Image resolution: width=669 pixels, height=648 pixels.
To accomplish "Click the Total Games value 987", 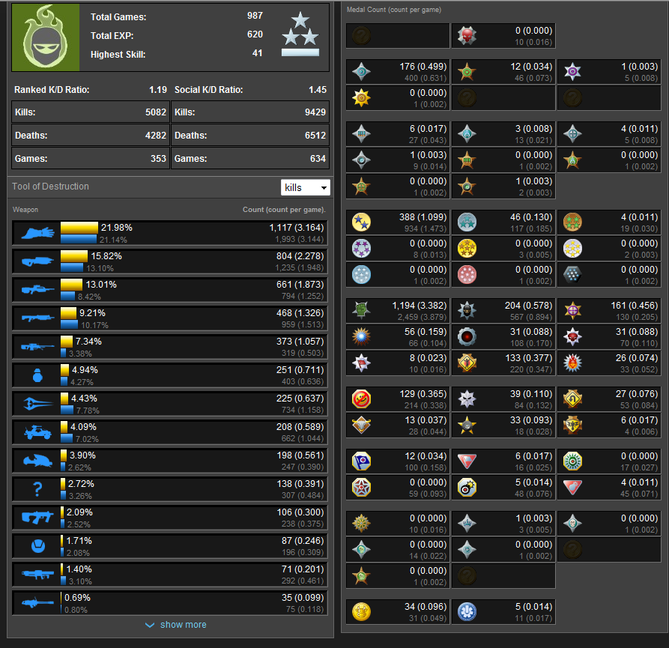I will click(255, 16).
